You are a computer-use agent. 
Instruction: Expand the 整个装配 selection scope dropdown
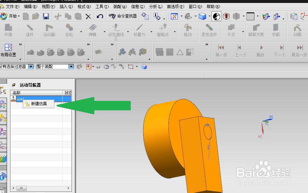pos(71,67)
